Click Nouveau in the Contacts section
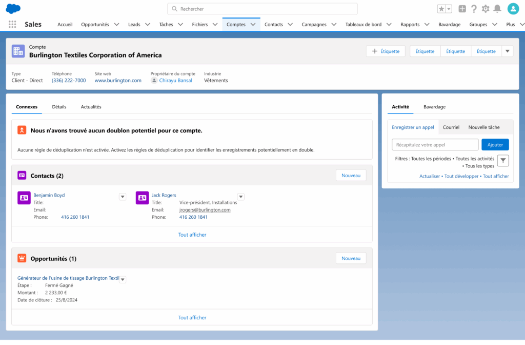525x345 pixels. [x=351, y=176]
